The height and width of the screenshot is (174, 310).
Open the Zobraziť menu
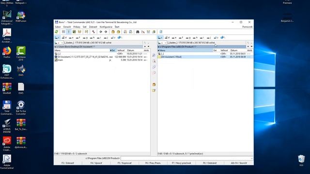coord(93,27)
